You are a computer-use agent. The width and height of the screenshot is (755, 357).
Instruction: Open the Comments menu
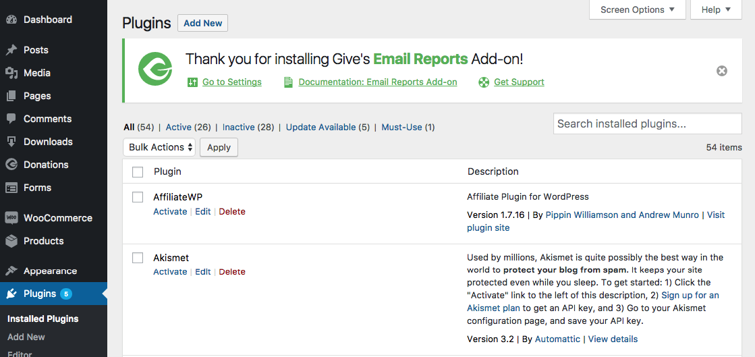coord(48,119)
